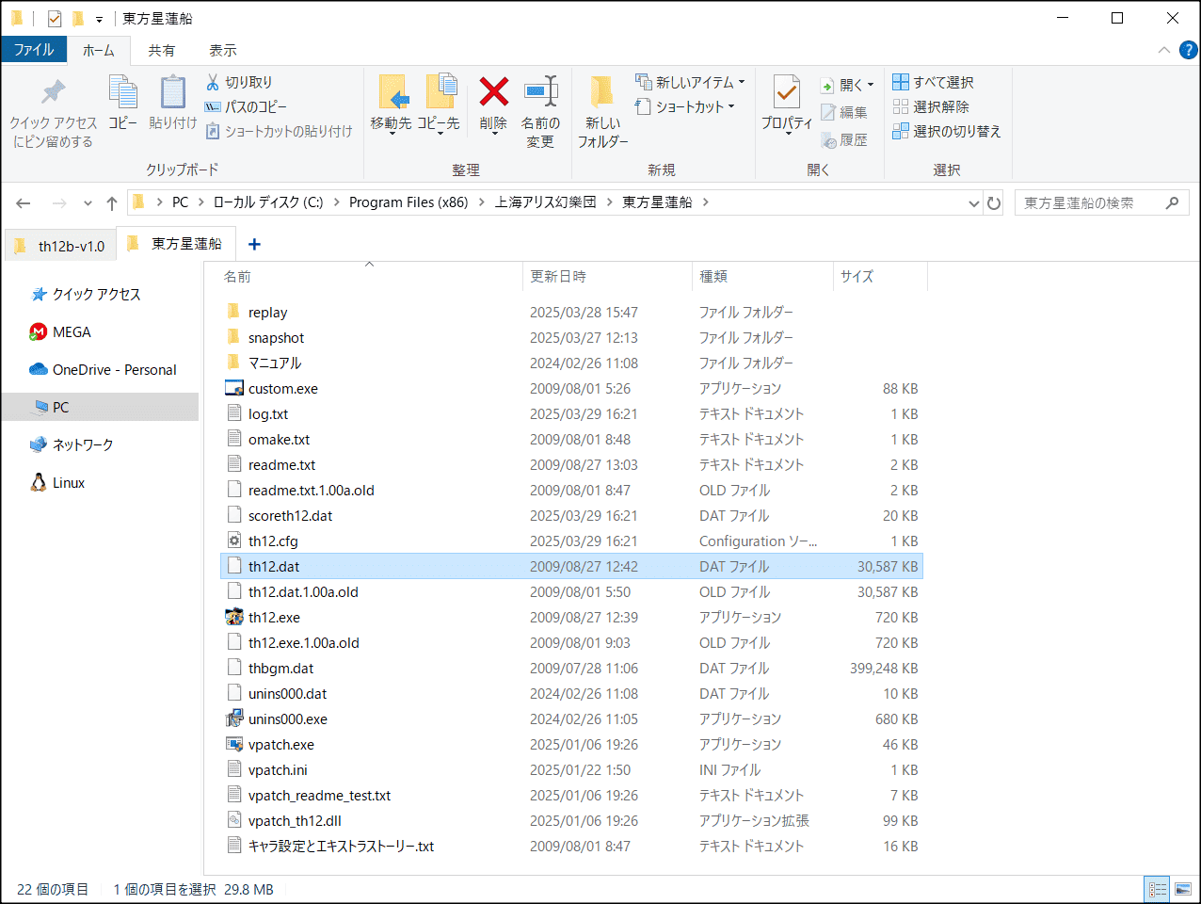Screen dimensions: 1201x904
Task: Switch to the ホーム ribbon tab
Action: 99,50
